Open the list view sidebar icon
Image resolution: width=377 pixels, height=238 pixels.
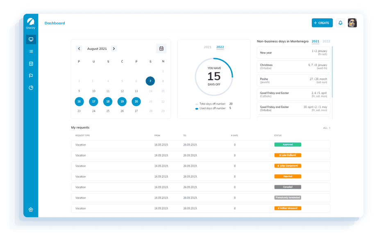point(31,52)
